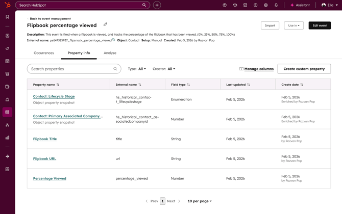Open the Service sidebar icon
The width and height of the screenshot is (342, 214).
[x=8, y=99]
